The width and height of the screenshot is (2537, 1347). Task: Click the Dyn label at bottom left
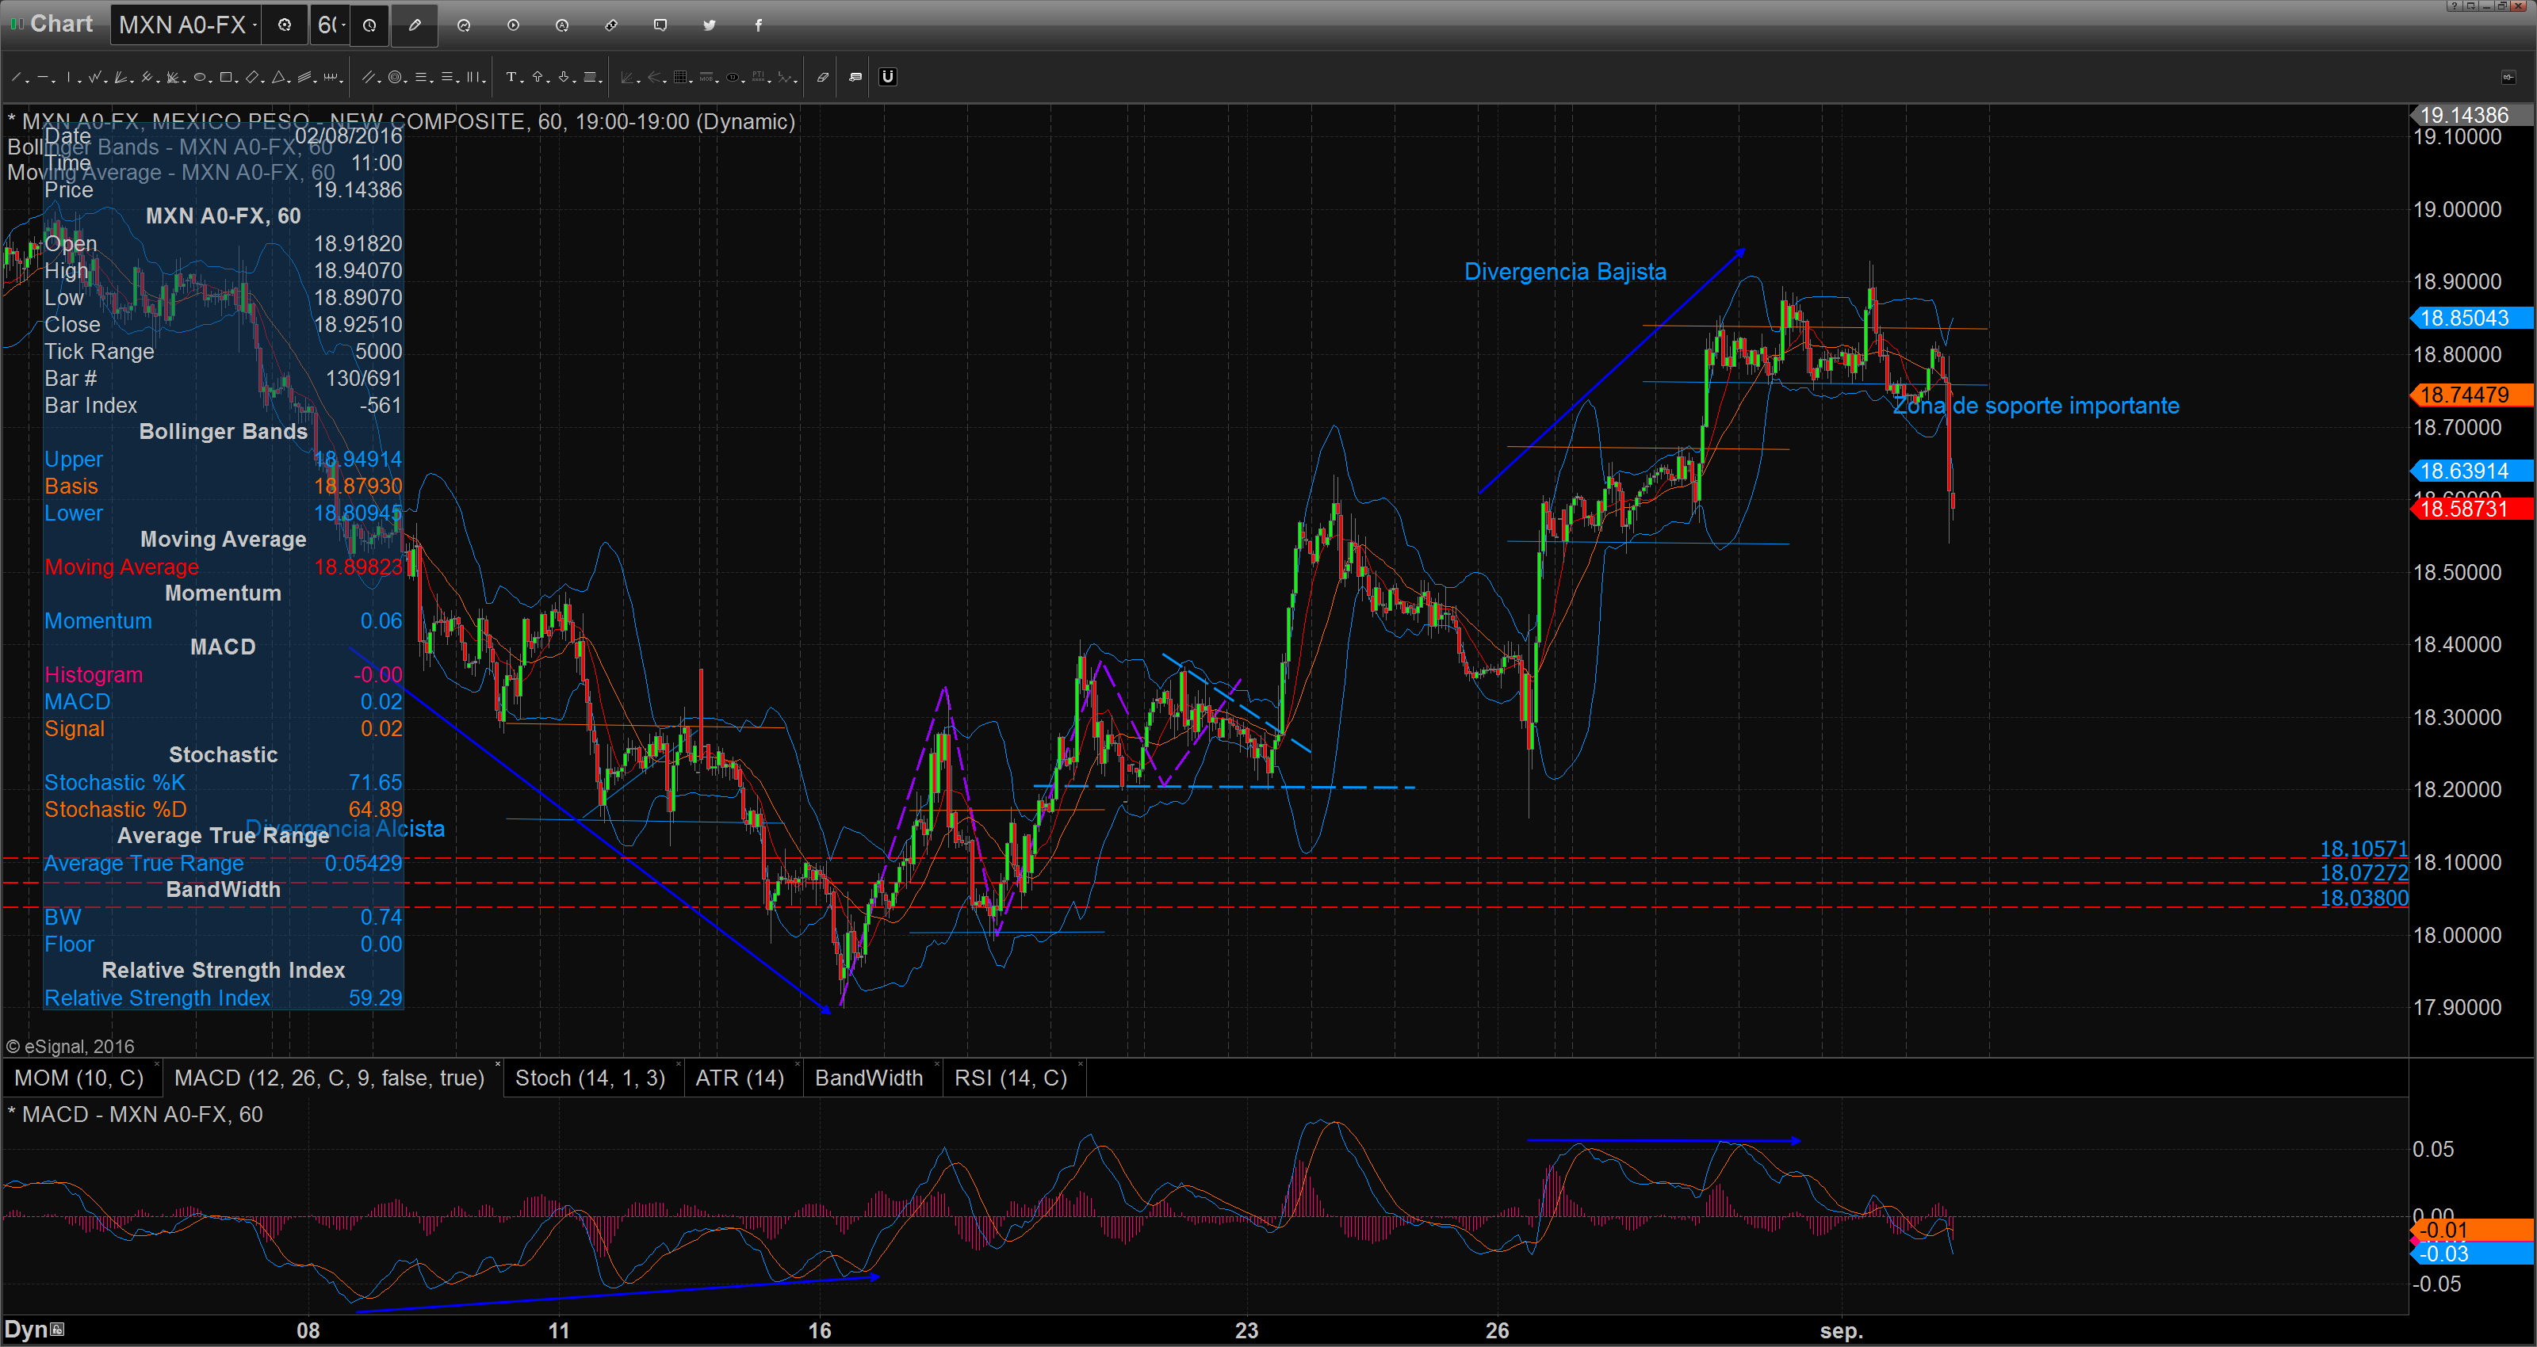coord(27,1330)
